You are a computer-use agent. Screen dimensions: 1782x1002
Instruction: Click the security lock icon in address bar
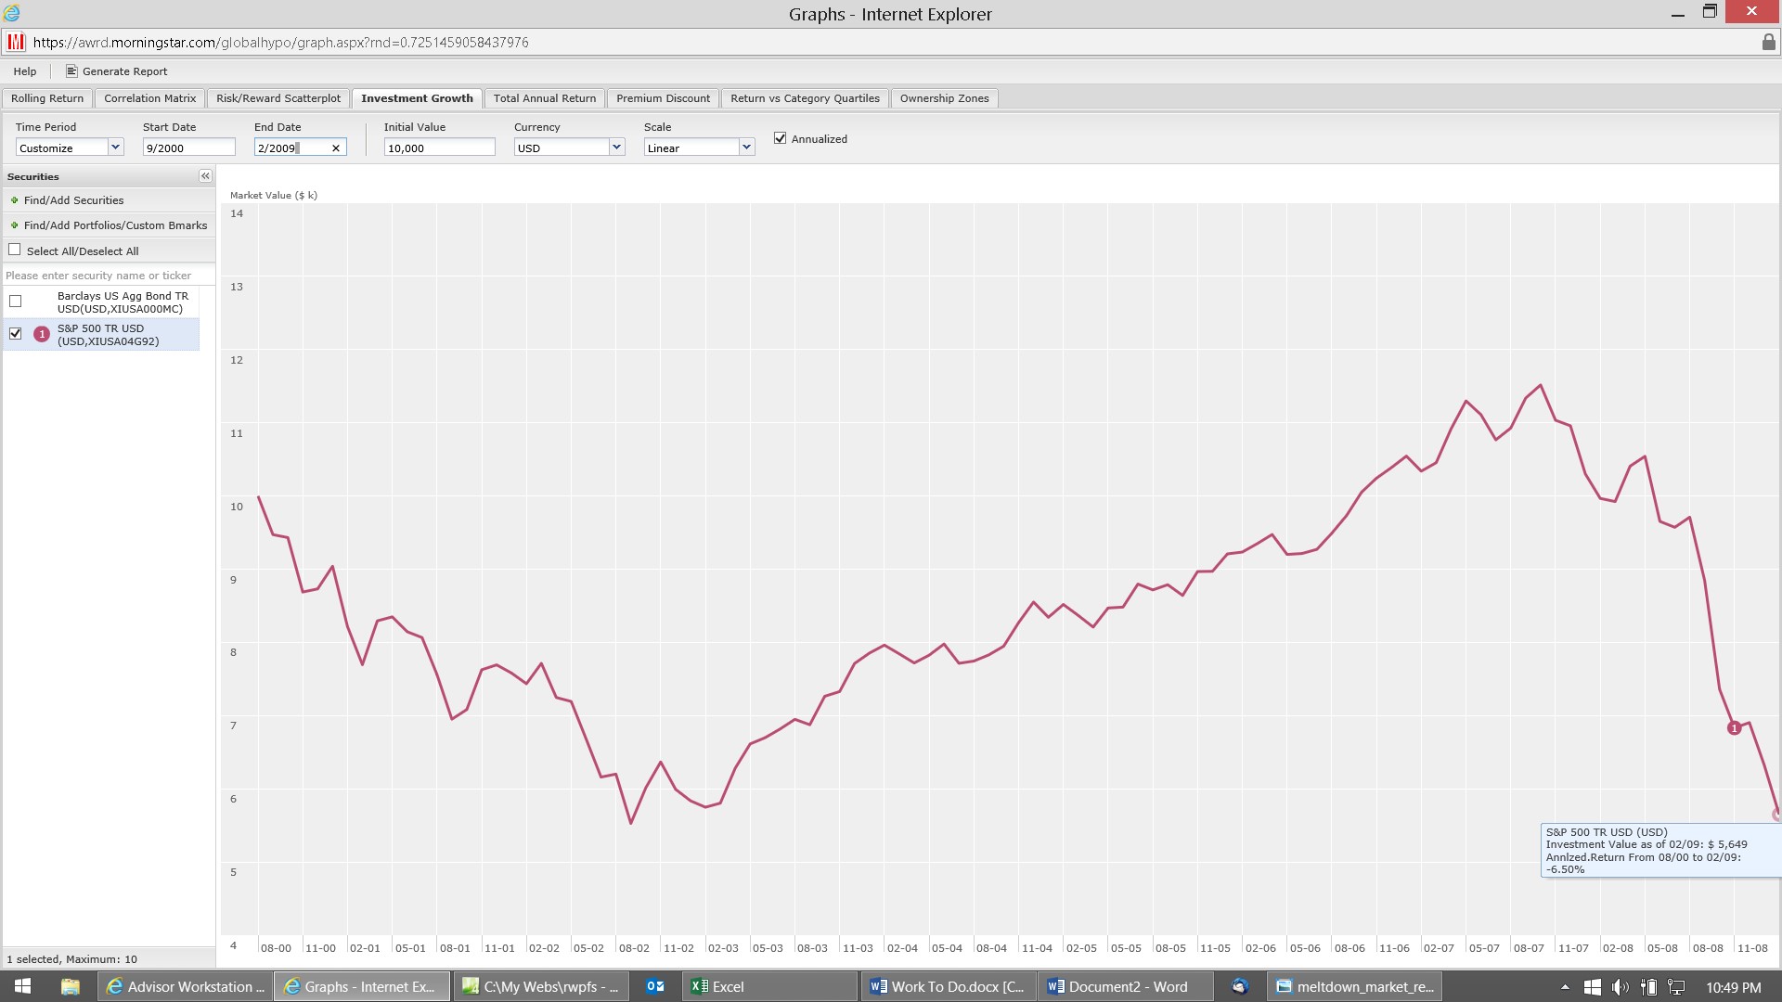click(x=1768, y=42)
